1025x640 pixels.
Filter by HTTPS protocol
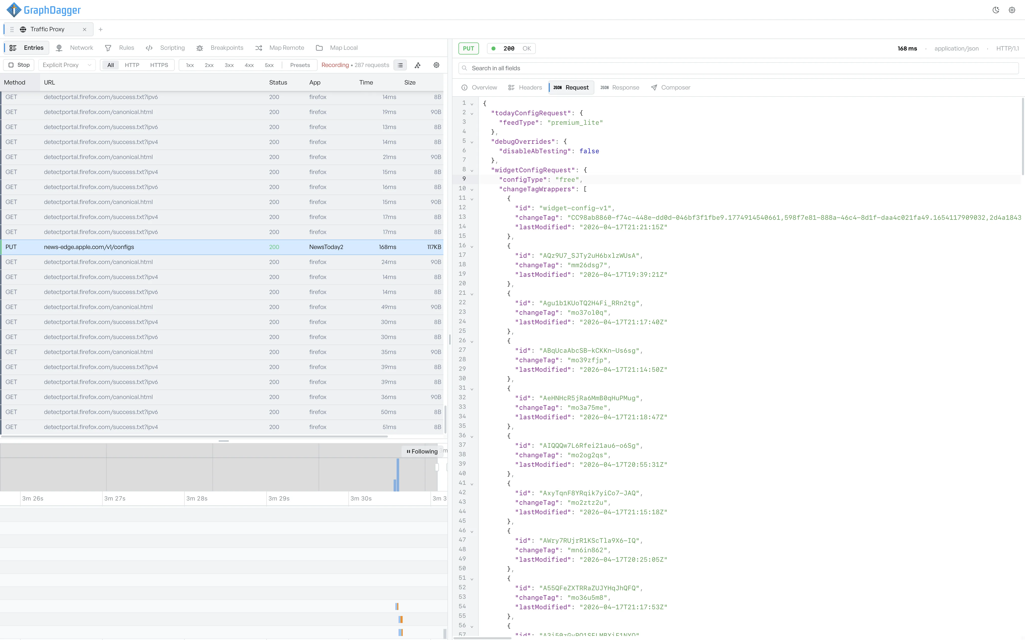(159, 65)
